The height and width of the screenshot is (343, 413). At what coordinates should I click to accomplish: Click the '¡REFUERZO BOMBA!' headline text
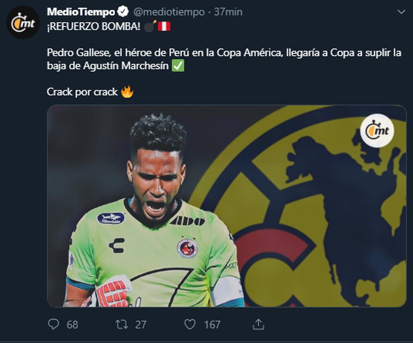93,26
